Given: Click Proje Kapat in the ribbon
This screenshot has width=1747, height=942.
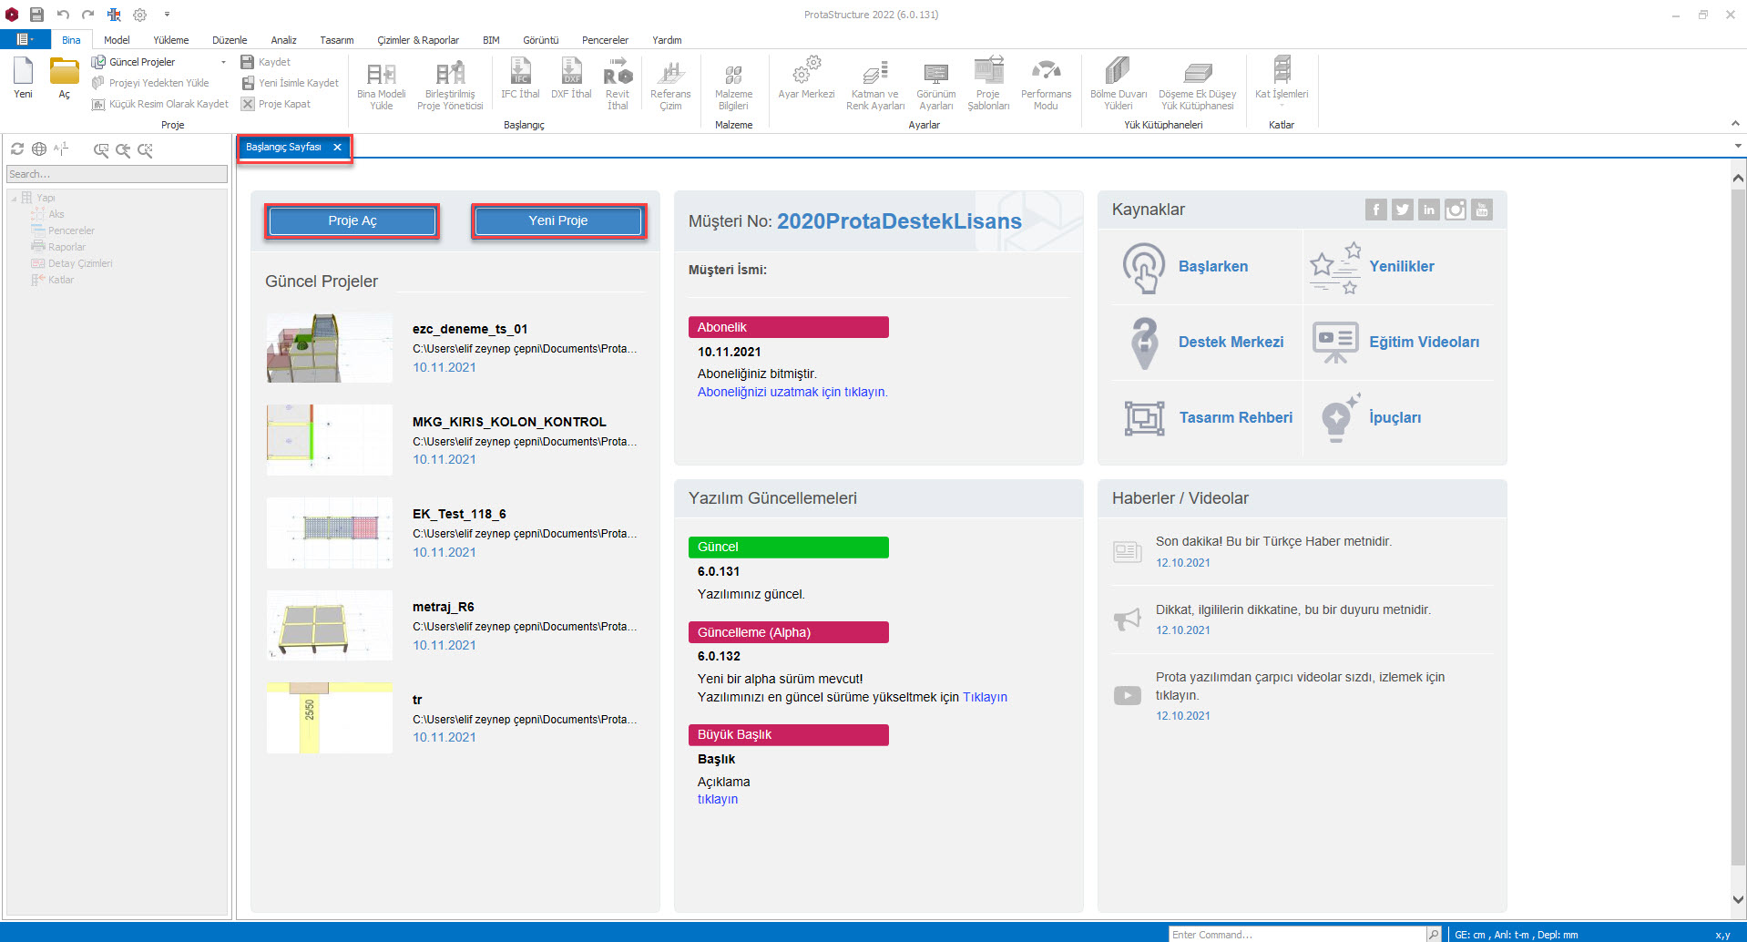Looking at the screenshot, I should click(x=276, y=104).
